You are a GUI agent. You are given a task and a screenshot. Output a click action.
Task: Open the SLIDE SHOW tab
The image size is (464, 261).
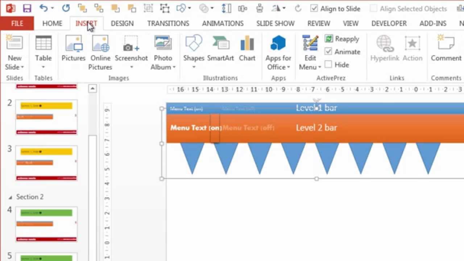click(x=275, y=23)
